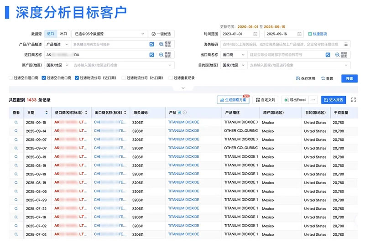View details of 2025-09-15 record

click(x=16, y=122)
